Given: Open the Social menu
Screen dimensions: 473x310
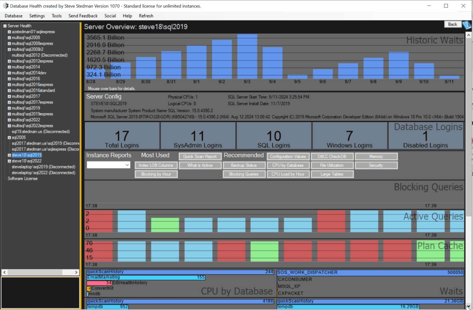Looking at the screenshot, I should 110,16.
